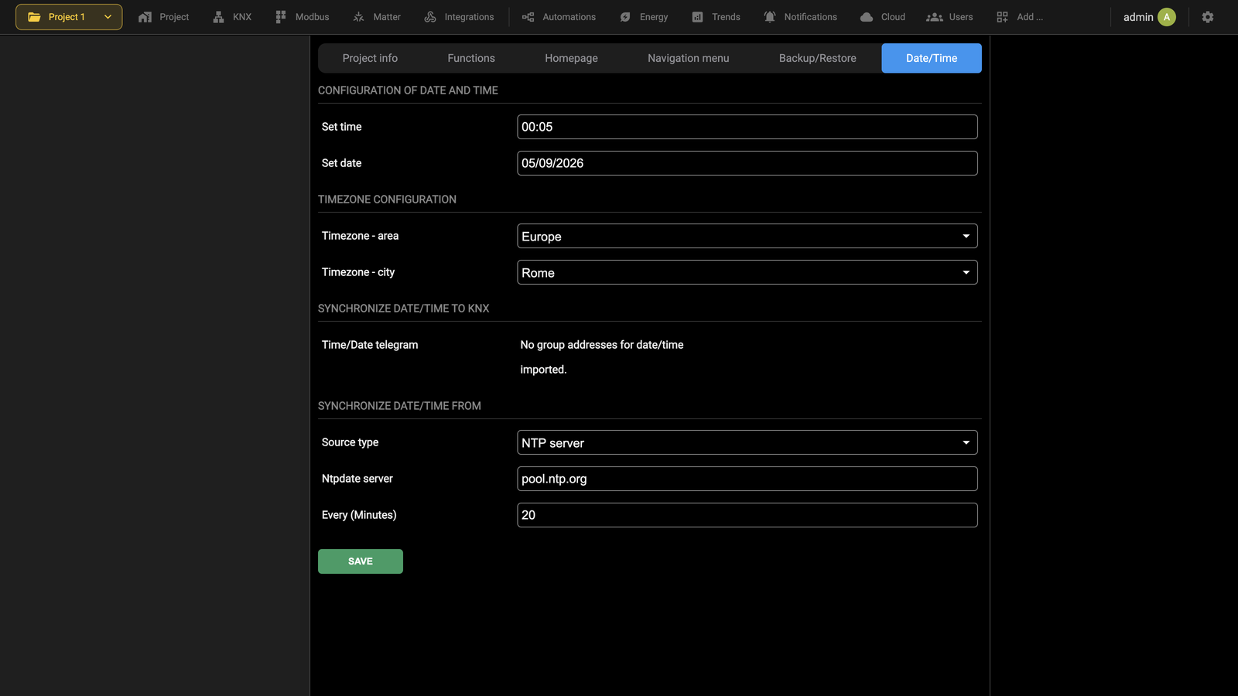
Task: Open the Timezone - area dropdown
Action: [x=747, y=236]
